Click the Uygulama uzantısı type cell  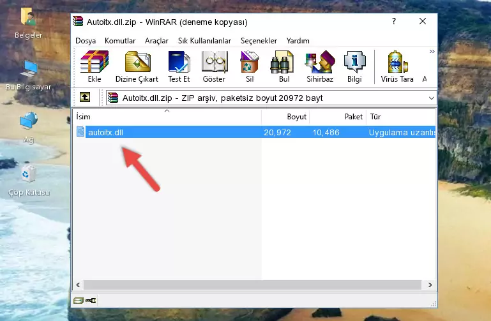click(402, 132)
